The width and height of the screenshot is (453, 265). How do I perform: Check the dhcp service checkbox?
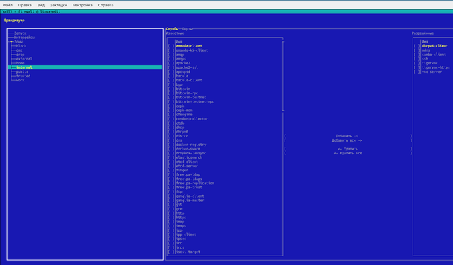(x=171, y=128)
